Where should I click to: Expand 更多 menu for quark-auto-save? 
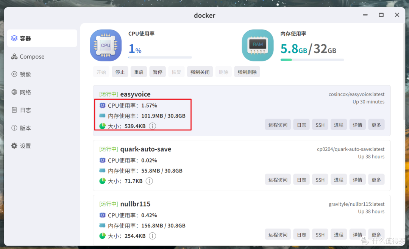(x=376, y=180)
